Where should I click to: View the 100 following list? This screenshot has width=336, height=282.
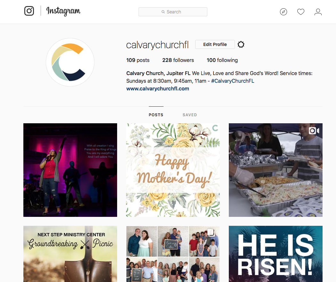[x=222, y=60]
